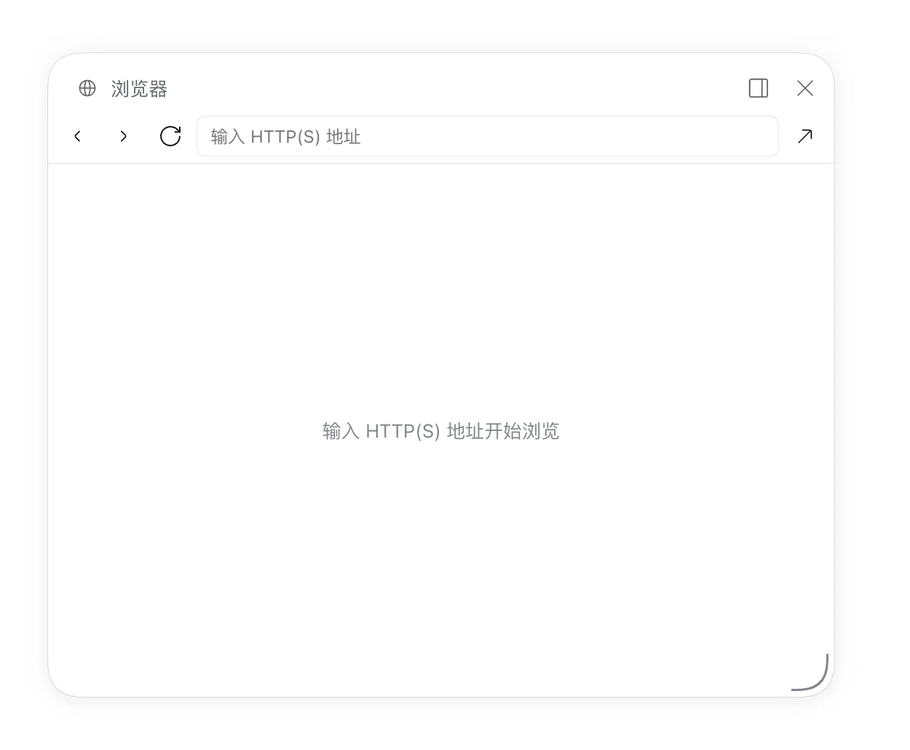Click the globe icon beside 浏览器
The image size is (910, 750).
(87, 88)
